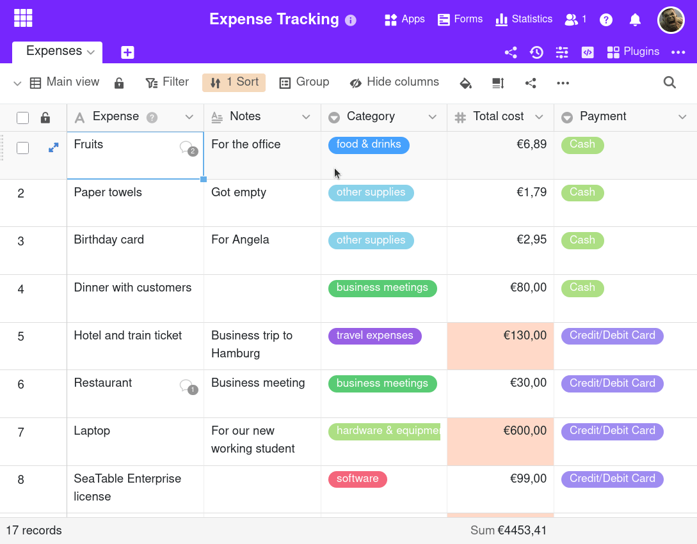Add a new table with plus icon
This screenshot has height=544, width=697.
pos(127,52)
